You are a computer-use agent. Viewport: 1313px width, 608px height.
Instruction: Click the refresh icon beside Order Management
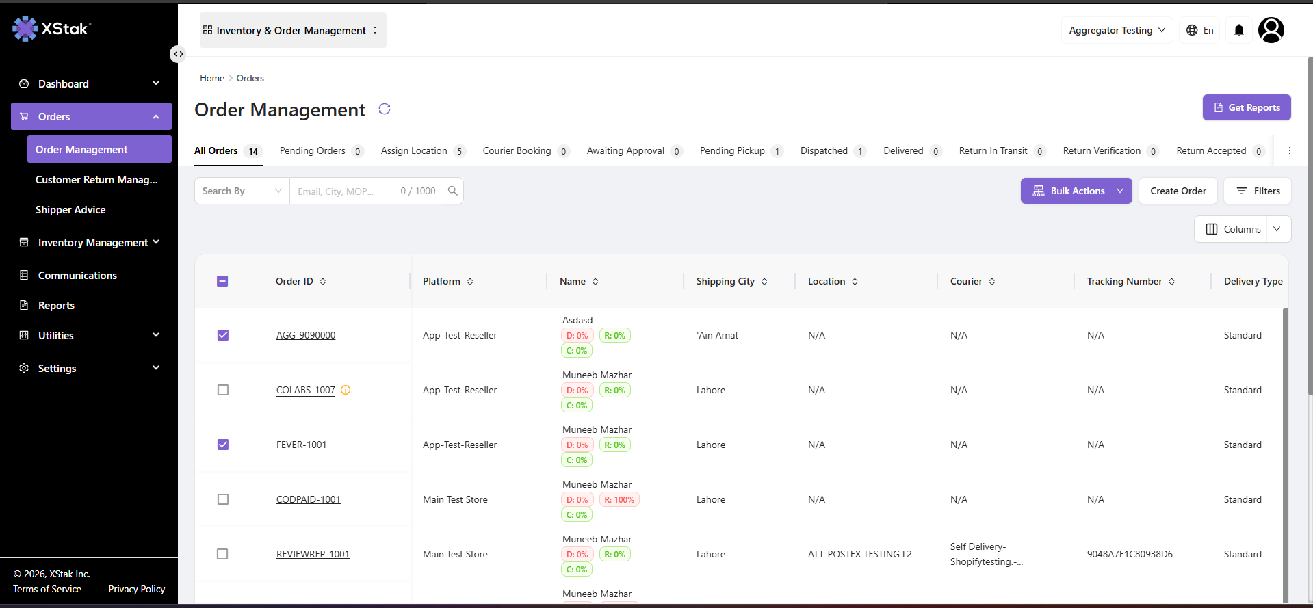click(385, 109)
